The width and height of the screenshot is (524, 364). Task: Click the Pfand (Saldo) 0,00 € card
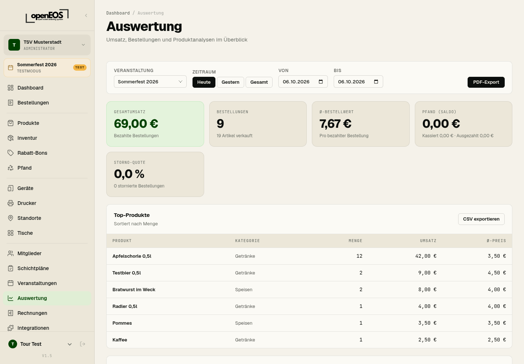[x=464, y=124]
